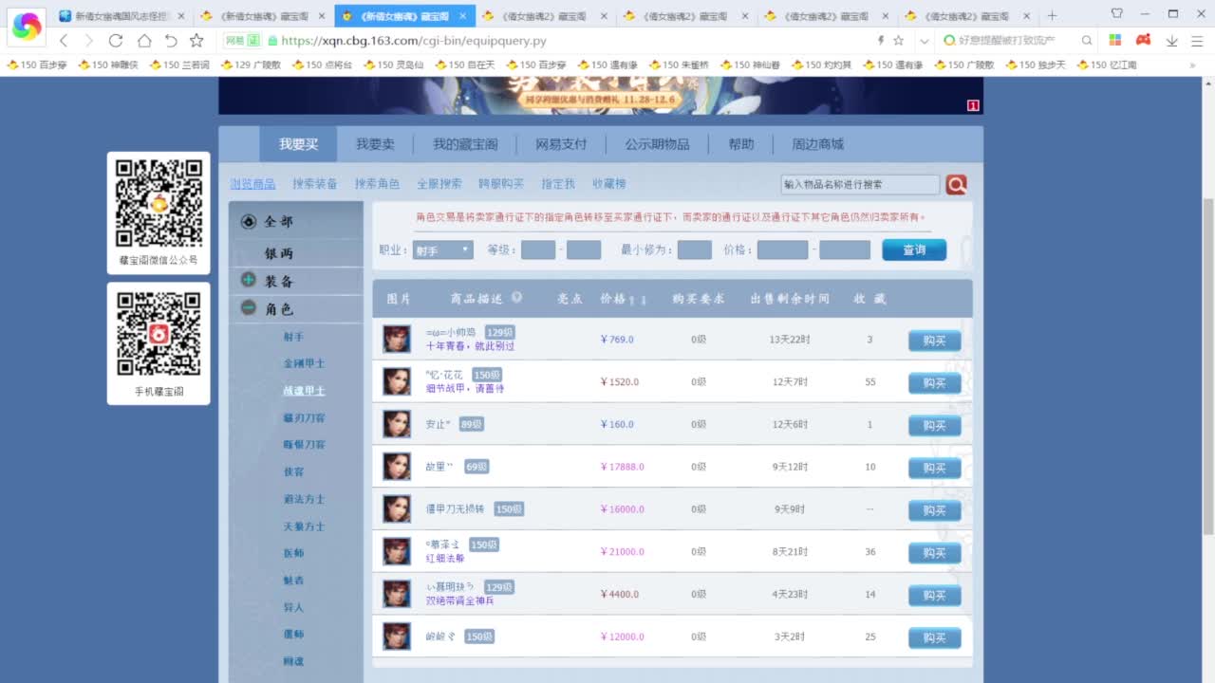Open the browser home page icon
This screenshot has width=1215, height=683.
pos(143,41)
